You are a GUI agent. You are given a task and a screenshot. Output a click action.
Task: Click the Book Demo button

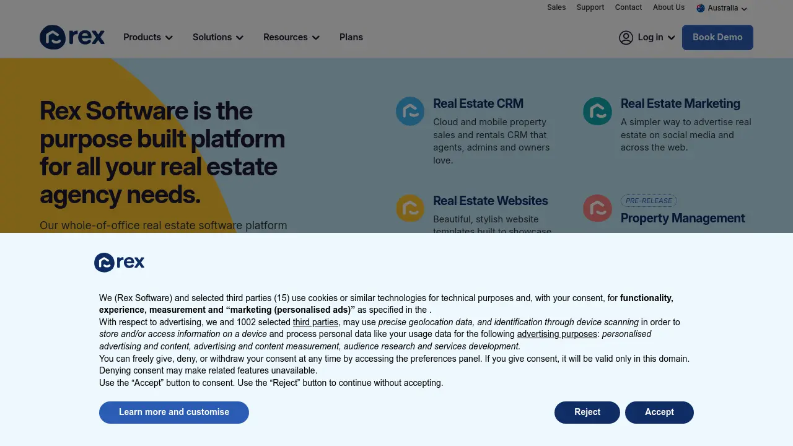[717, 37]
